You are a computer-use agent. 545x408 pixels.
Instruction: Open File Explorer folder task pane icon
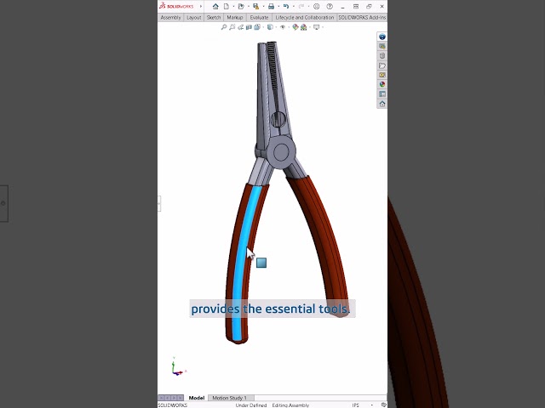coord(382,65)
